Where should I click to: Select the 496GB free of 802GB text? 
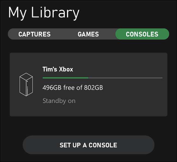point(73,88)
